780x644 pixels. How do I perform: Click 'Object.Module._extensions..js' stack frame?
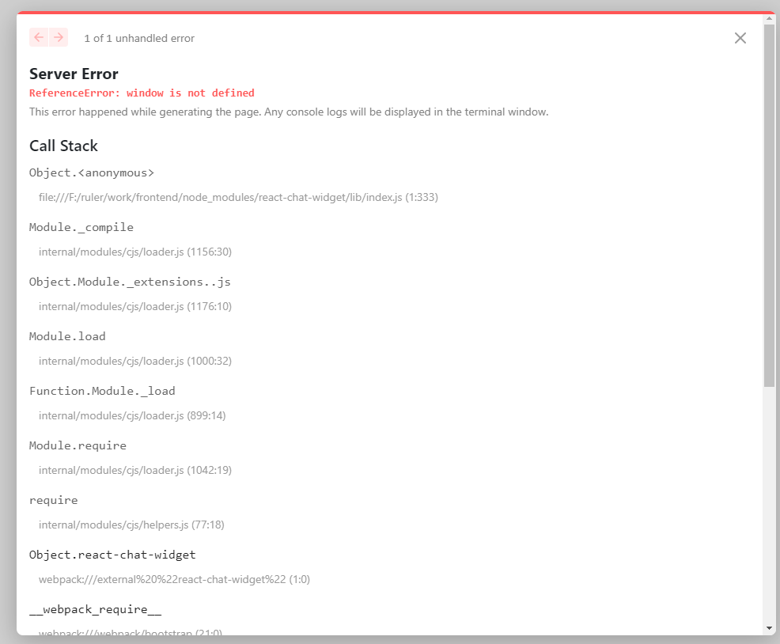[130, 282]
